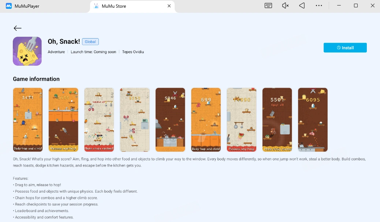Minimize the MuMuPlayer window
380x222 pixels.
click(339, 6)
